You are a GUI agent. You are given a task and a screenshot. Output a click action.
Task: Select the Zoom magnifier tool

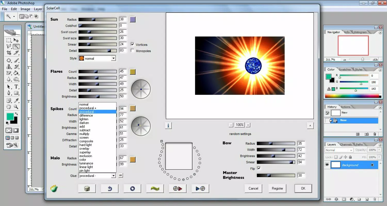pyautogui.click(x=16, y=107)
